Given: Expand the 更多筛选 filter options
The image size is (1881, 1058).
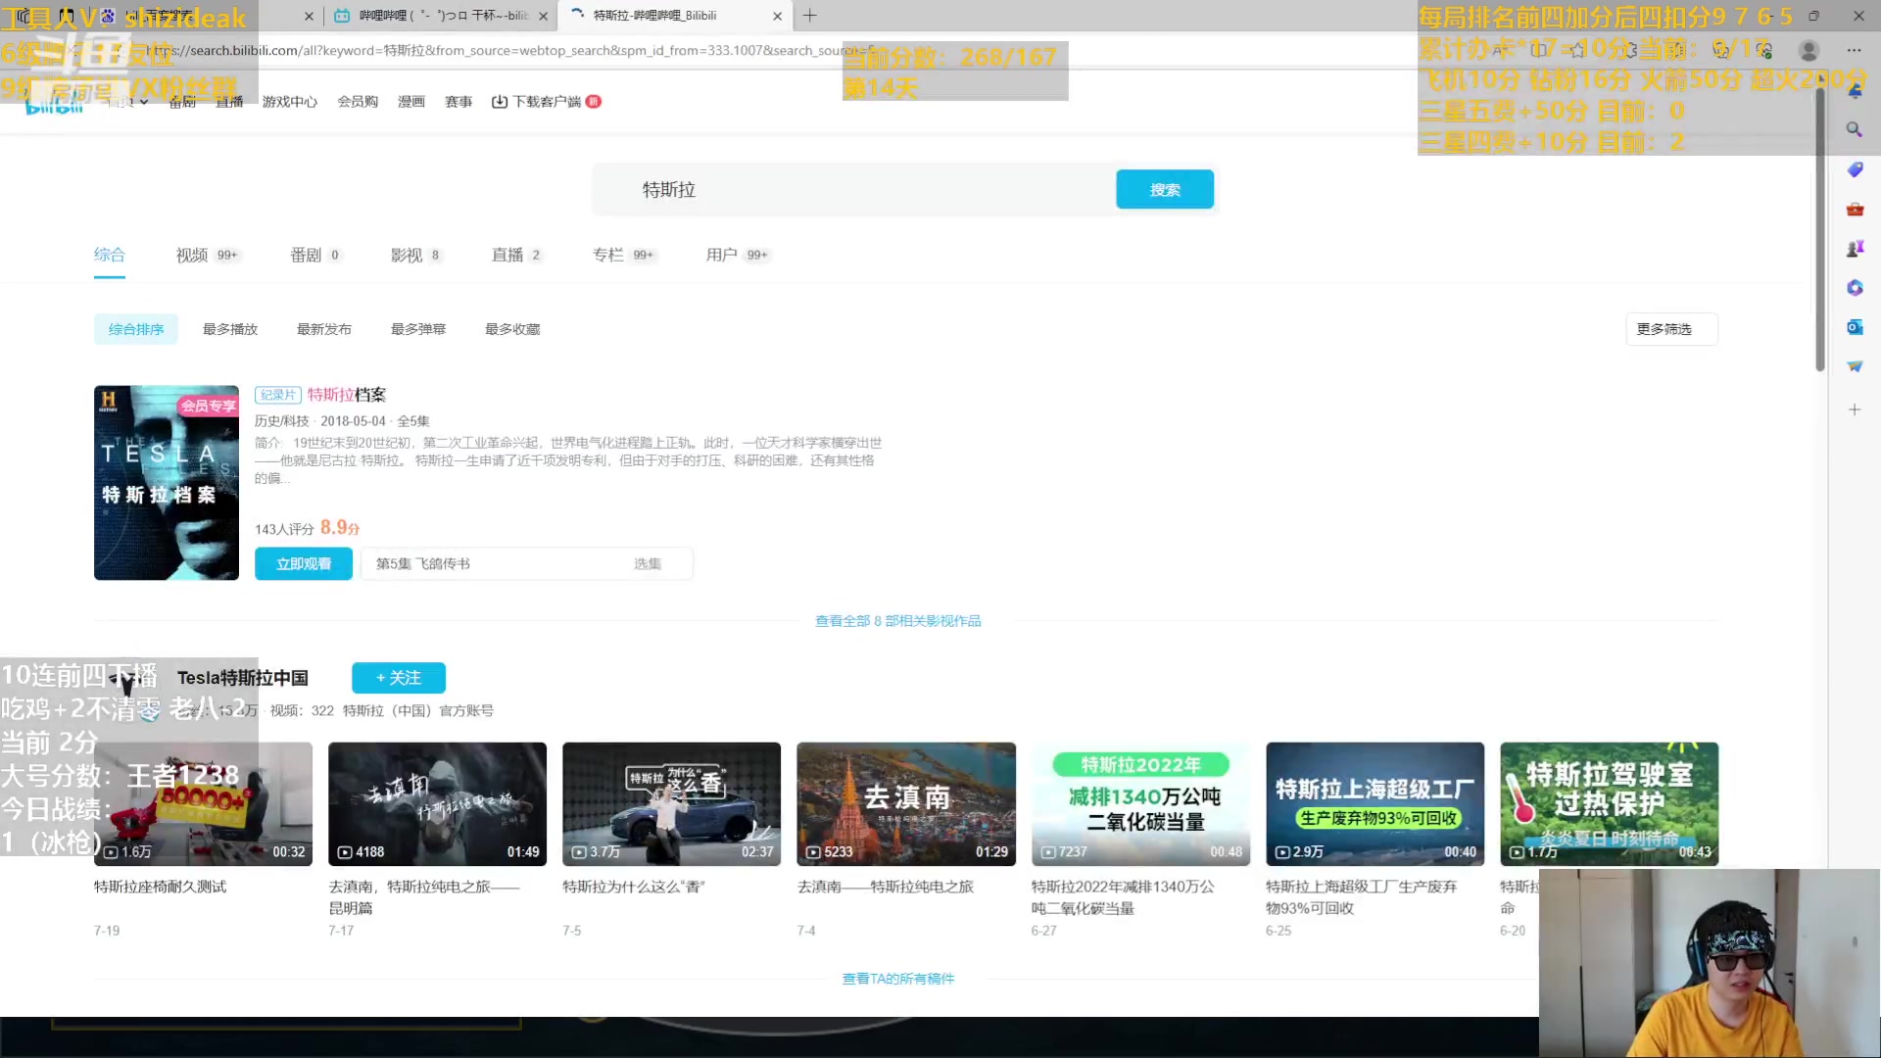Looking at the screenshot, I should (x=1671, y=329).
